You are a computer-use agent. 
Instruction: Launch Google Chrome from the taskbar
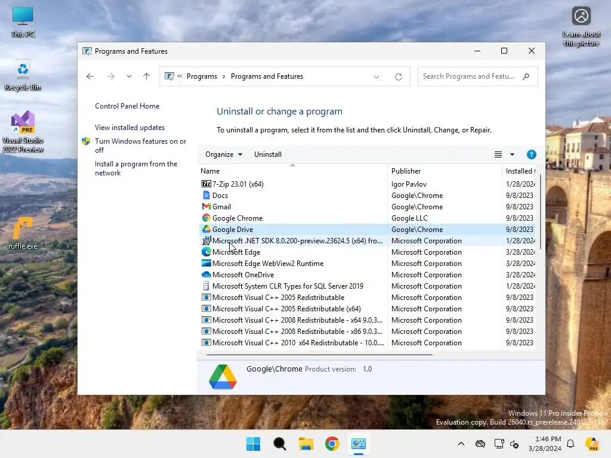332,444
